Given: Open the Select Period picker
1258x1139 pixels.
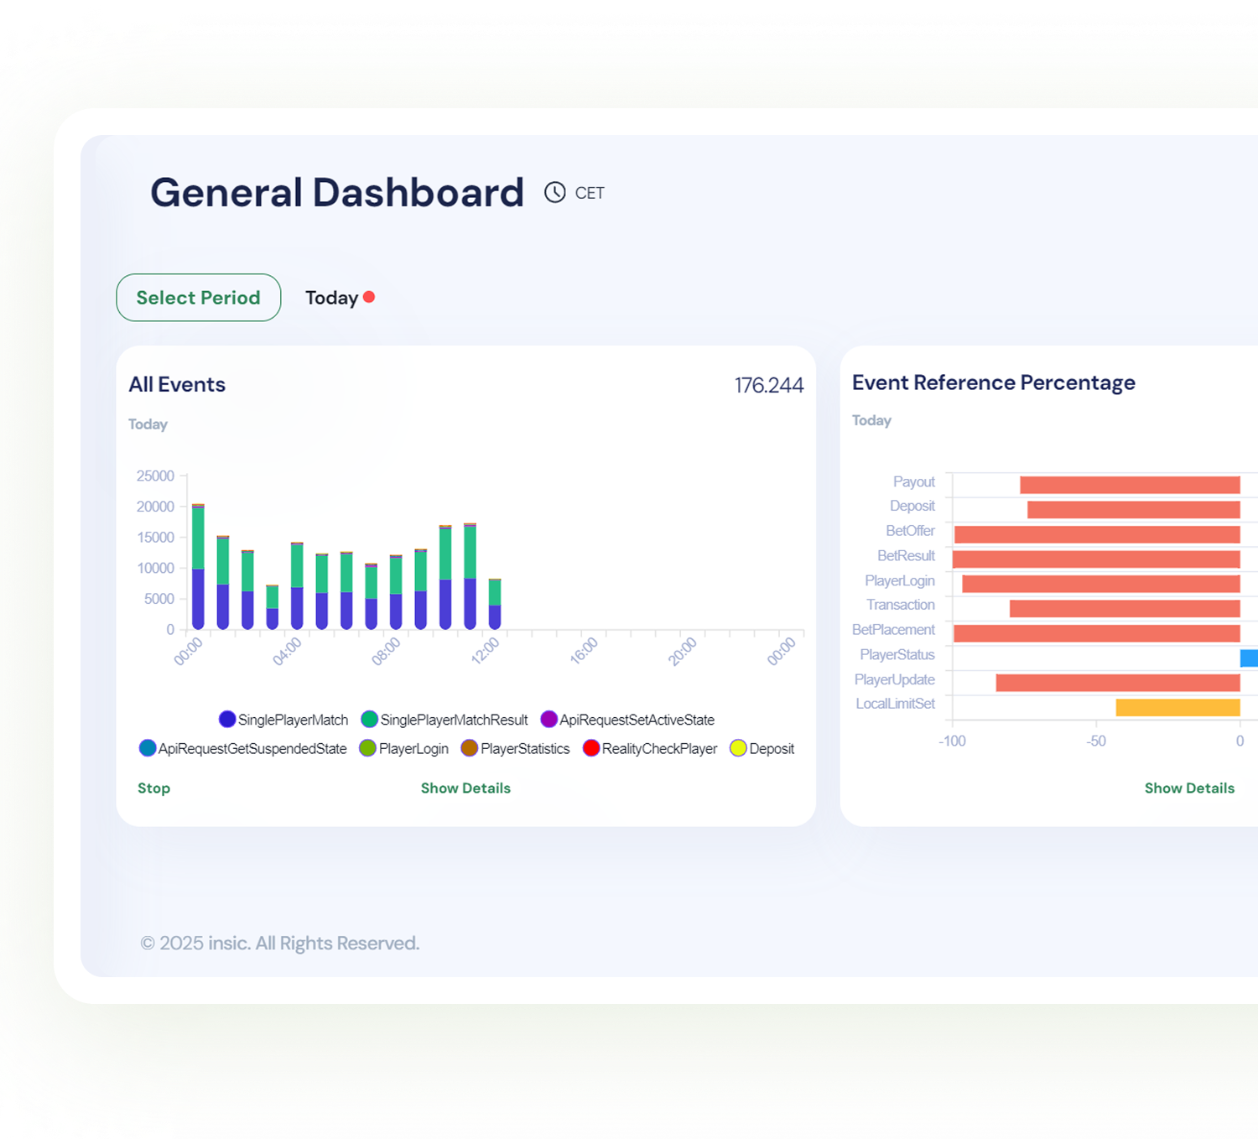Looking at the screenshot, I should (198, 298).
